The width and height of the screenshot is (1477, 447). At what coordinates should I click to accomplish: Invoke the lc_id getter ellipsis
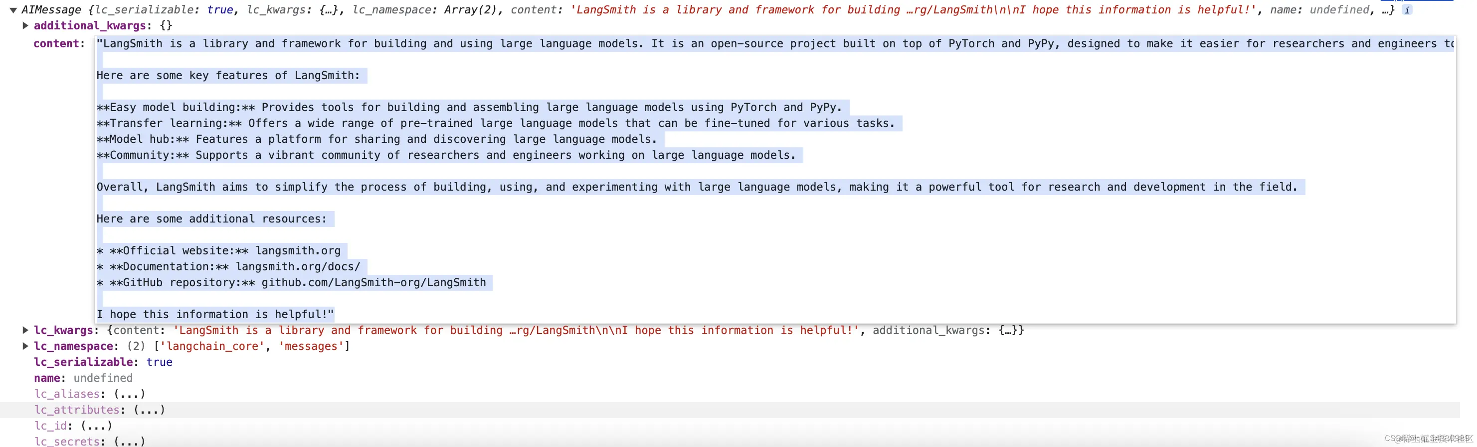click(x=96, y=426)
